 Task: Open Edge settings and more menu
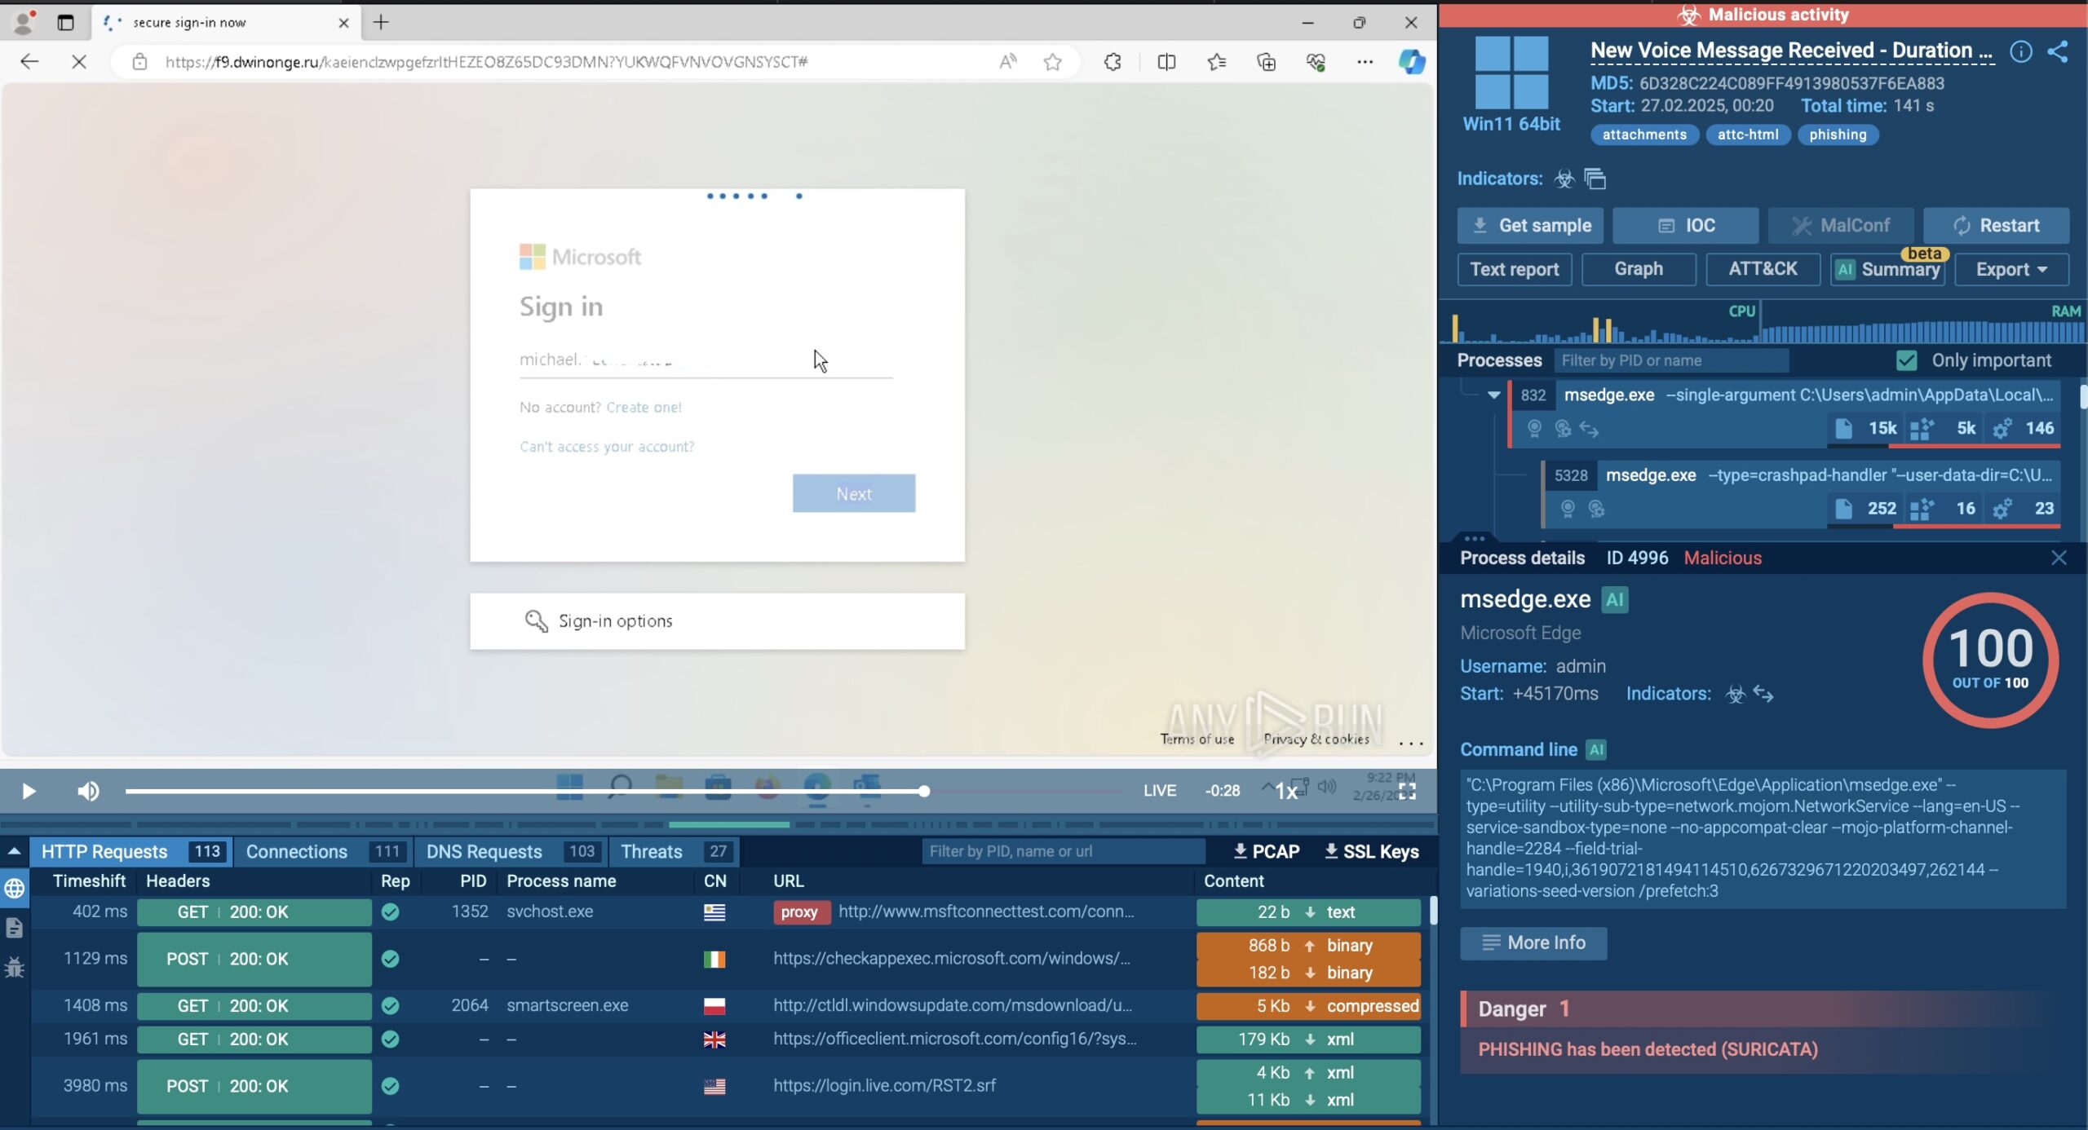pos(1365,62)
